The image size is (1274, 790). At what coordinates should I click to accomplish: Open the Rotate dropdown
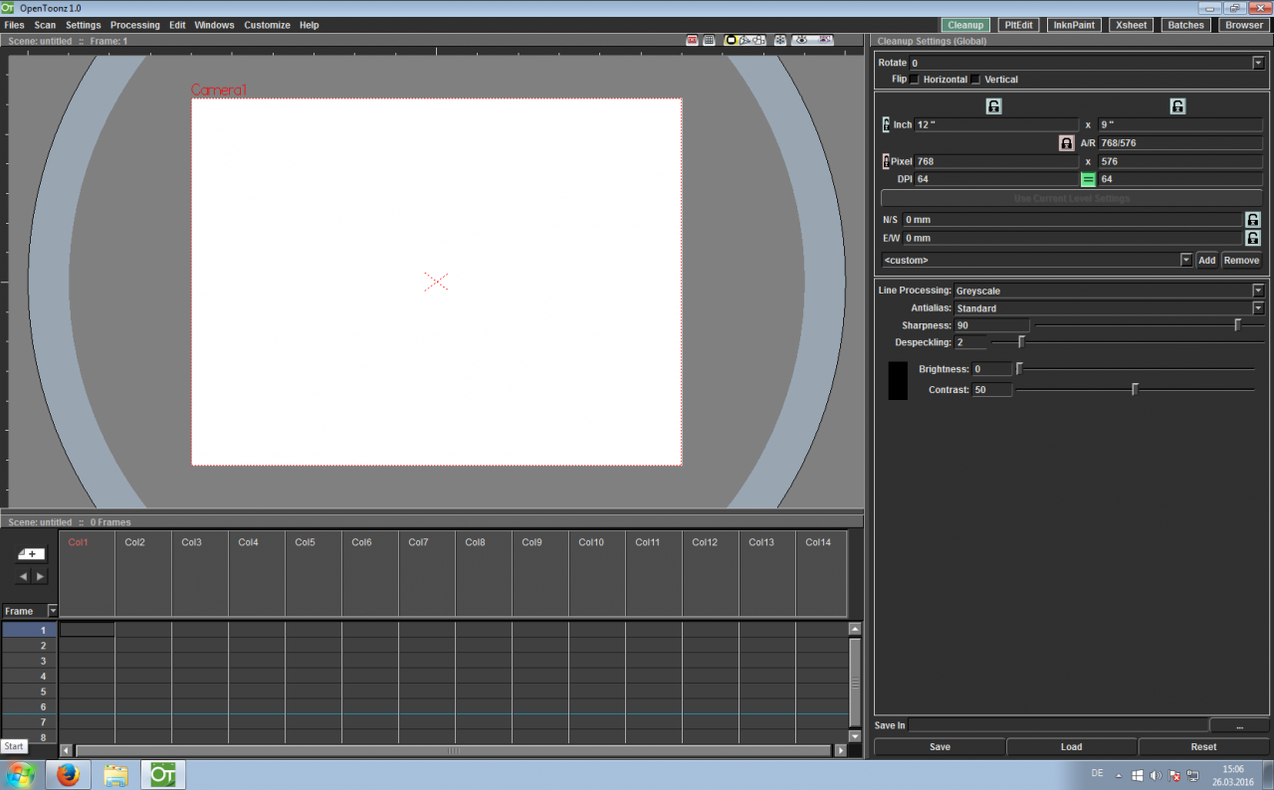click(x=1257, y=63)
